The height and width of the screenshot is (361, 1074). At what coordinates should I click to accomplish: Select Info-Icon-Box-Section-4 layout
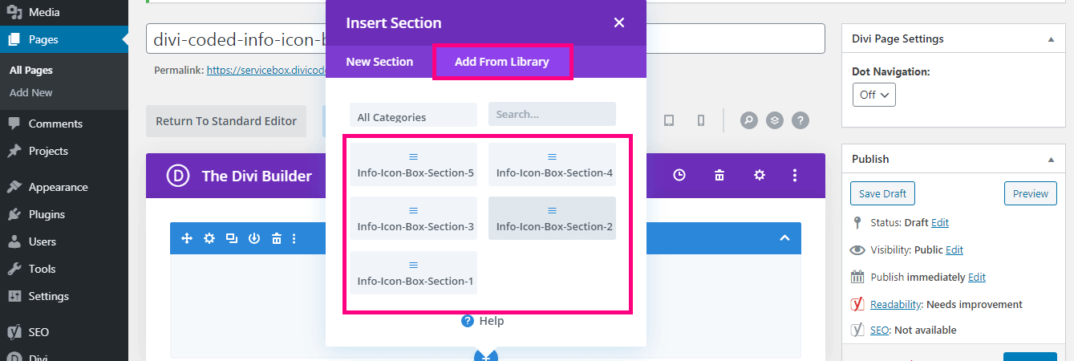[553, 165]
